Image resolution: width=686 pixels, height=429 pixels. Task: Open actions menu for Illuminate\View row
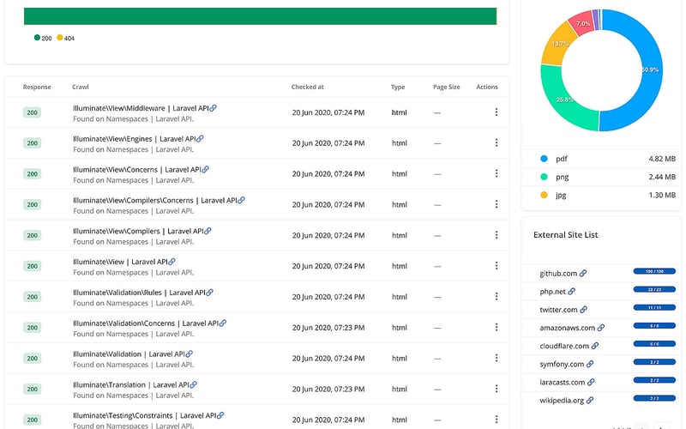point(496,266)
